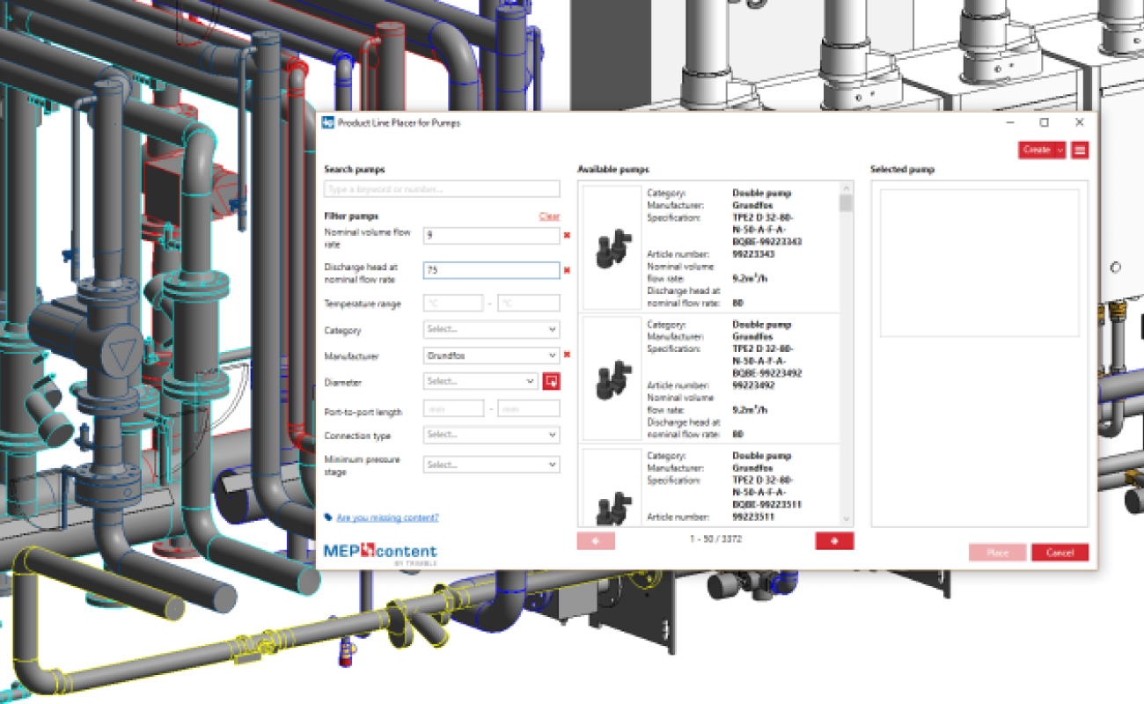Click the empty Selected pump preview box

(x=979, y=262)
